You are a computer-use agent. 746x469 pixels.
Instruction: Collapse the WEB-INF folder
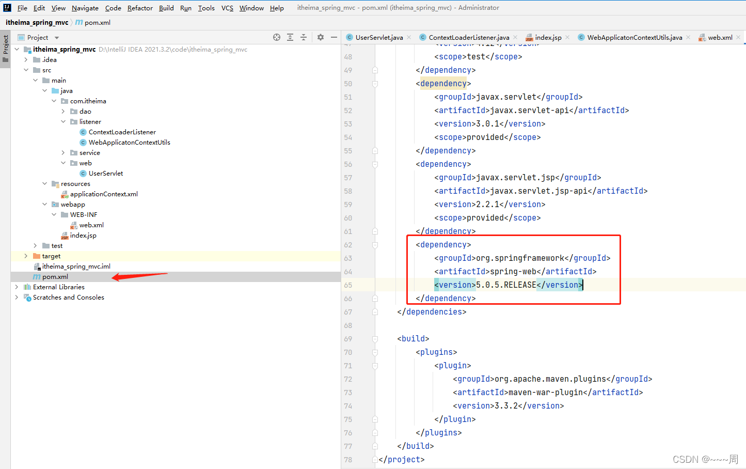(54, 214)
